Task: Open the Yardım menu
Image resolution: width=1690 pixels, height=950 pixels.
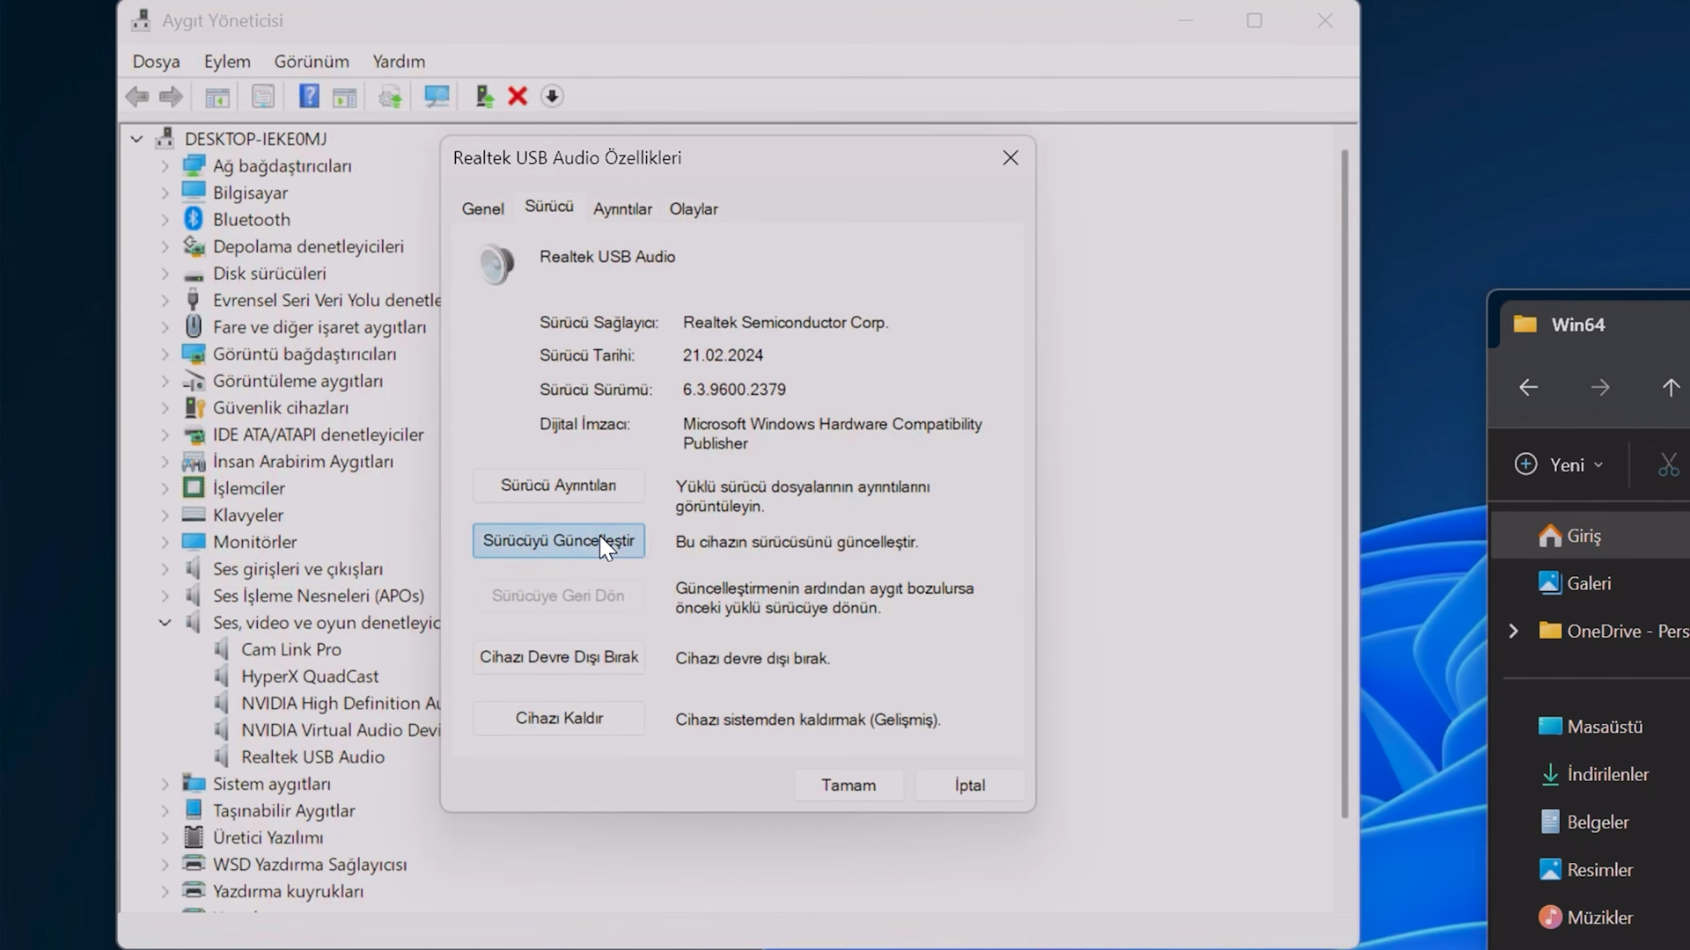Action: click(x=399, y=62)
